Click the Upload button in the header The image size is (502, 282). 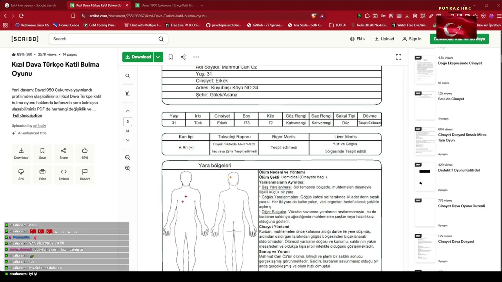384,39
